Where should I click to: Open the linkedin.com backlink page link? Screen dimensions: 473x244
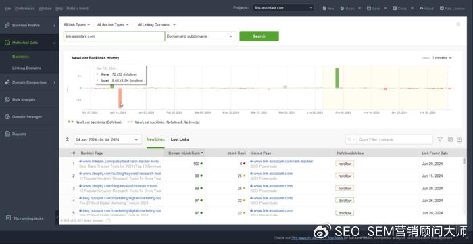coord(121,162)
